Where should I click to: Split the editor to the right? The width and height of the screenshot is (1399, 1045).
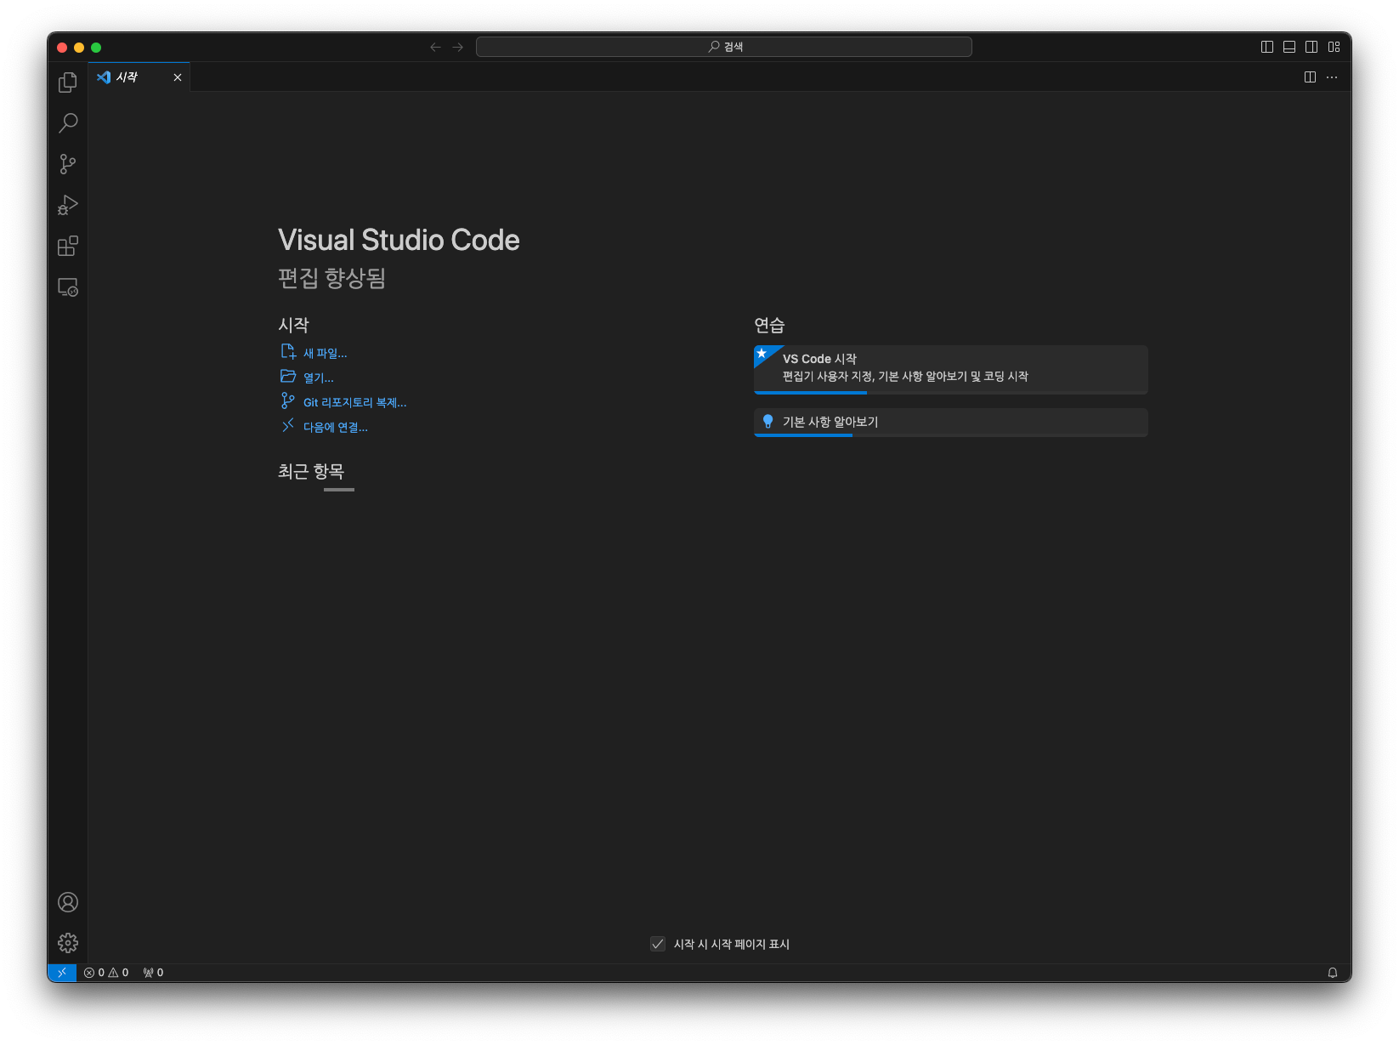1311,77
